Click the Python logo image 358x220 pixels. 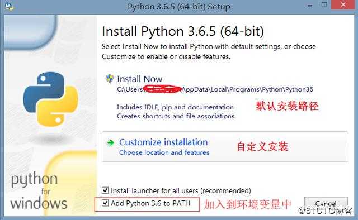[51, 99]
